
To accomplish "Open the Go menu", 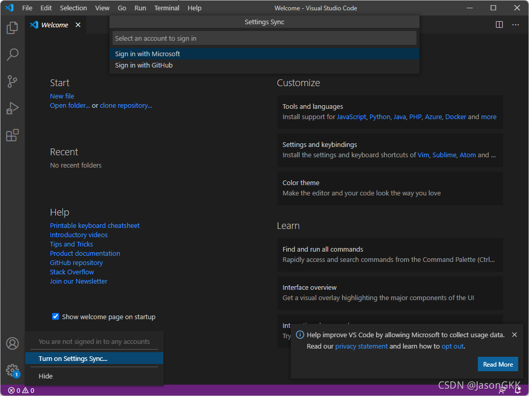I will 122,8.
